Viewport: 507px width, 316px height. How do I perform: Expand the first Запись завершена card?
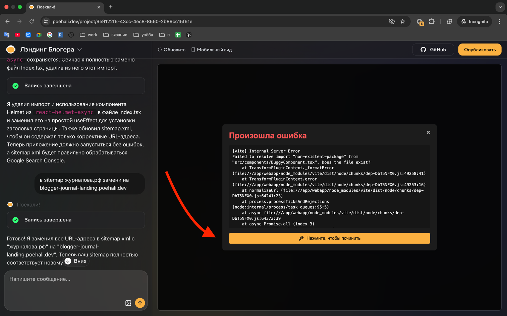pos(76,86)
